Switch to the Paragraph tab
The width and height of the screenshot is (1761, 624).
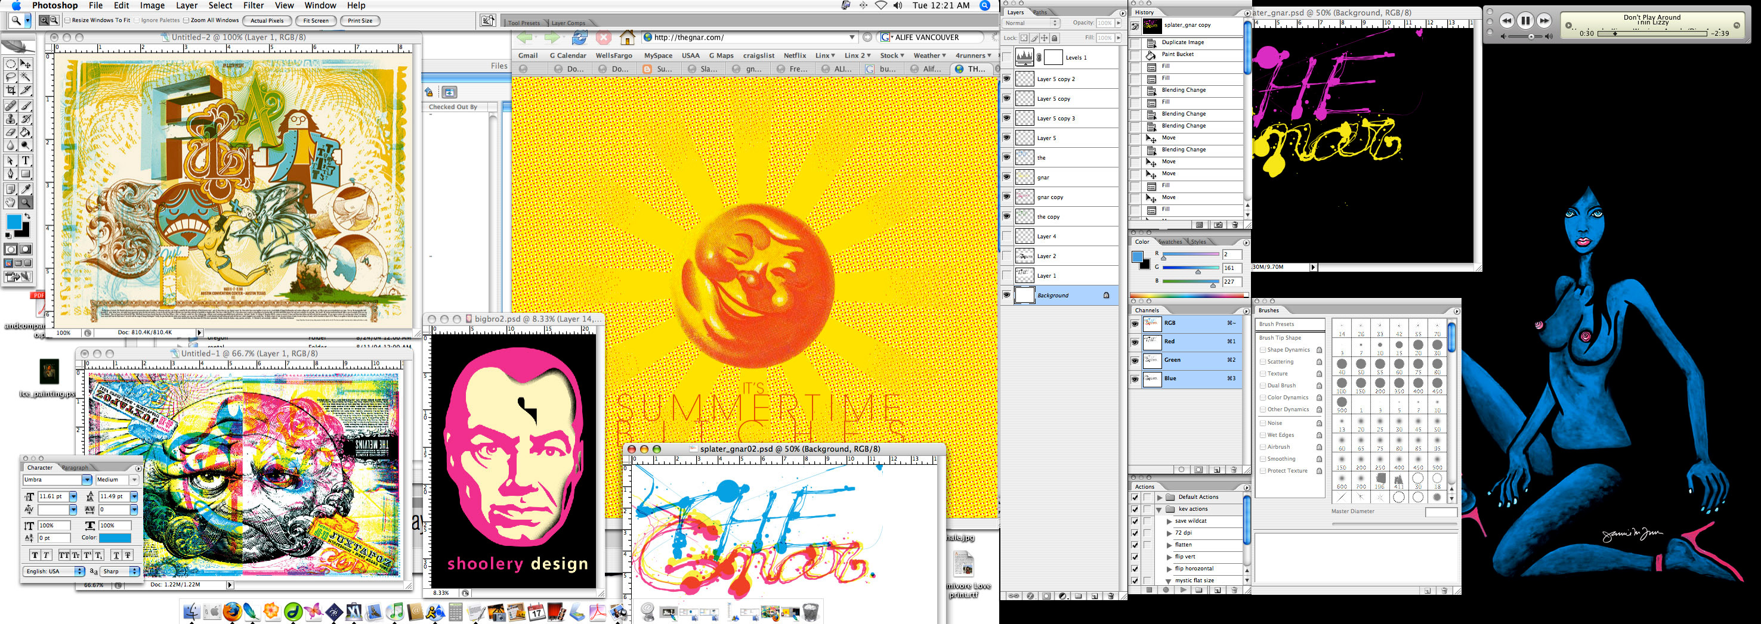(x=75, y=468)
